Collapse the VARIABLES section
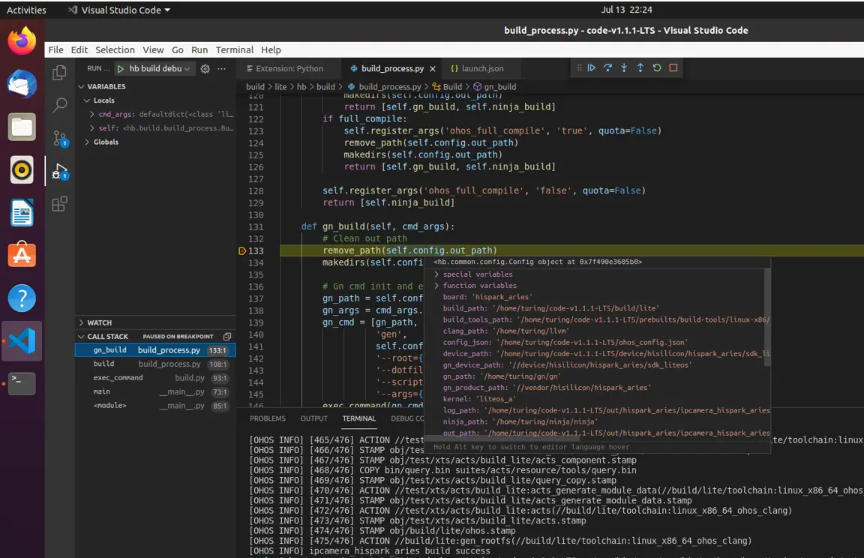Viewport: 864px width, 558px height. click(82, 86)
